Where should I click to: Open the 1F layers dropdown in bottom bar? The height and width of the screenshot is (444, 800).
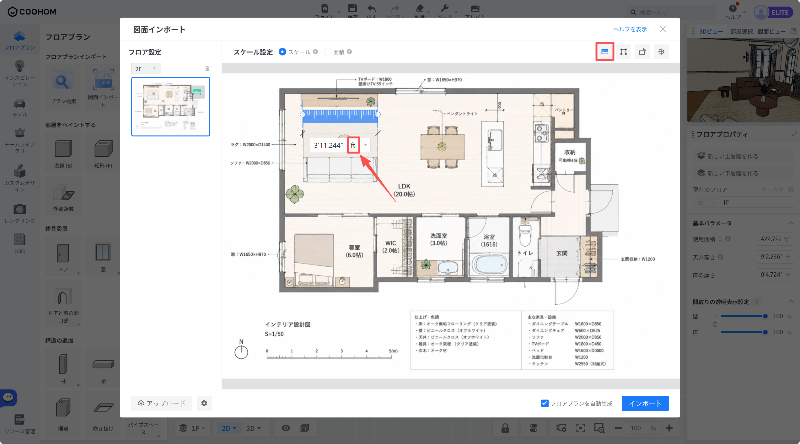click(x=192, y=428)
